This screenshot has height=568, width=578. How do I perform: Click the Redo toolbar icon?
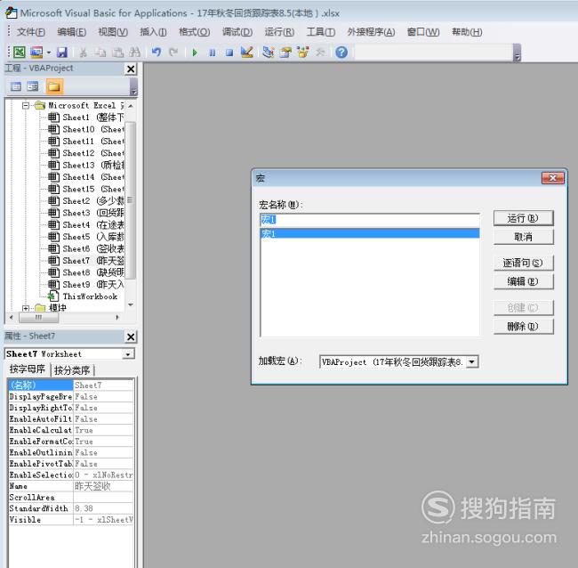(x=173, y=53)
